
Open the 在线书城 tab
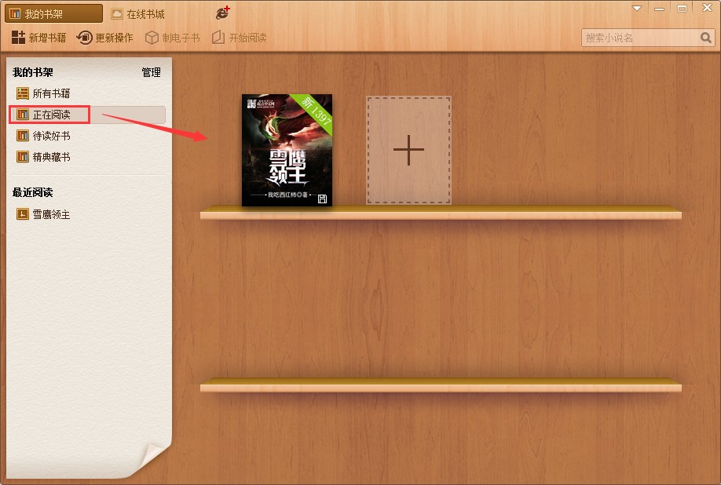(x=138, y=14)
